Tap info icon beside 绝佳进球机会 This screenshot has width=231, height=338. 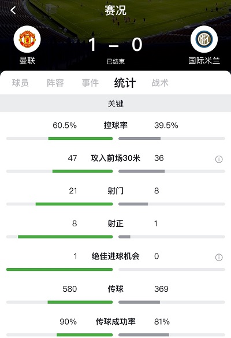click(x=219, y=257)
